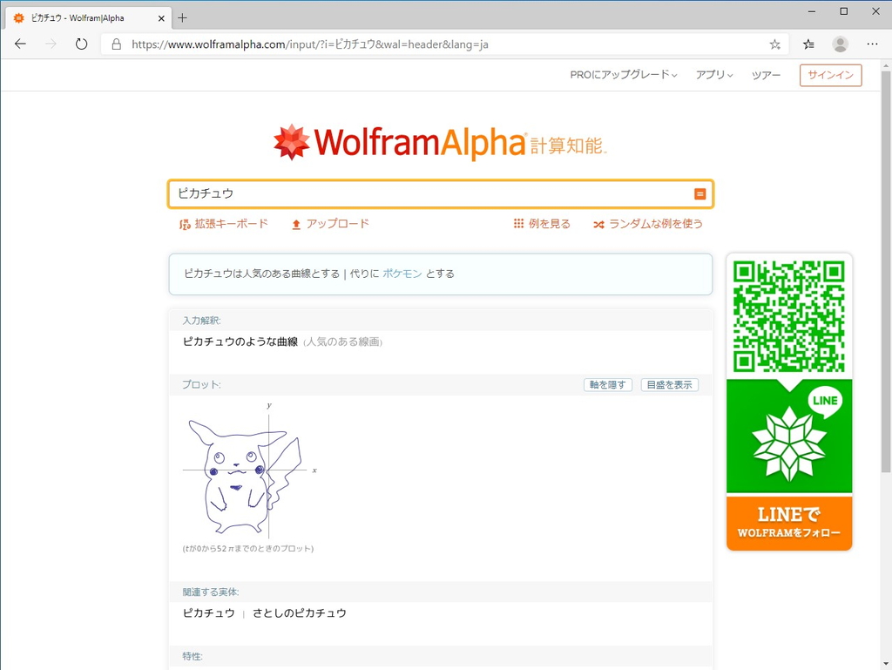Use ランダムな例を使う shuffle icon
This screenshot has height=670, width=892.
click(x=599, y=224)
